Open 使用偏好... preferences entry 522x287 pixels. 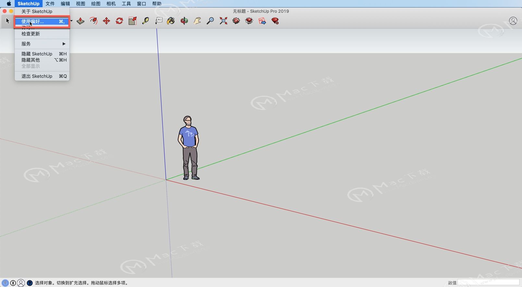(x=42, y=22)
